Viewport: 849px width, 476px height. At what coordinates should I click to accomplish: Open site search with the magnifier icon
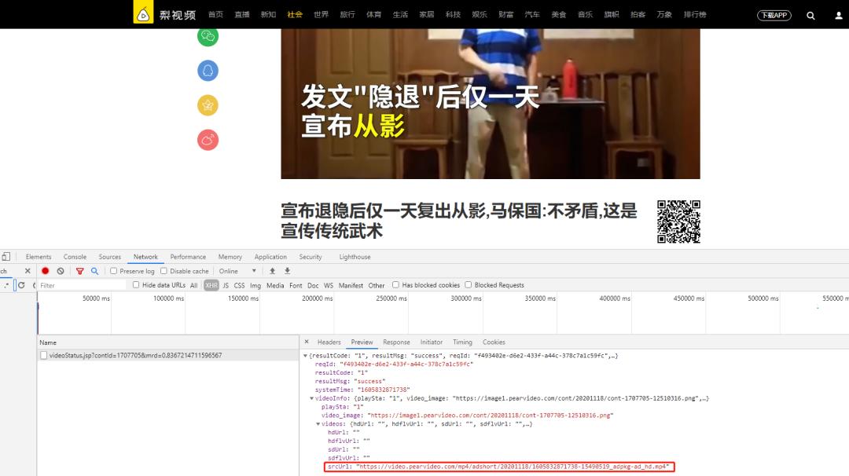click(x=810, y=15)
